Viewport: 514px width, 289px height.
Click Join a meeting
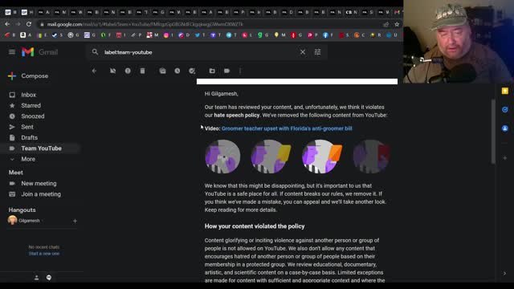pyautogui.click(x=41, y=194)
